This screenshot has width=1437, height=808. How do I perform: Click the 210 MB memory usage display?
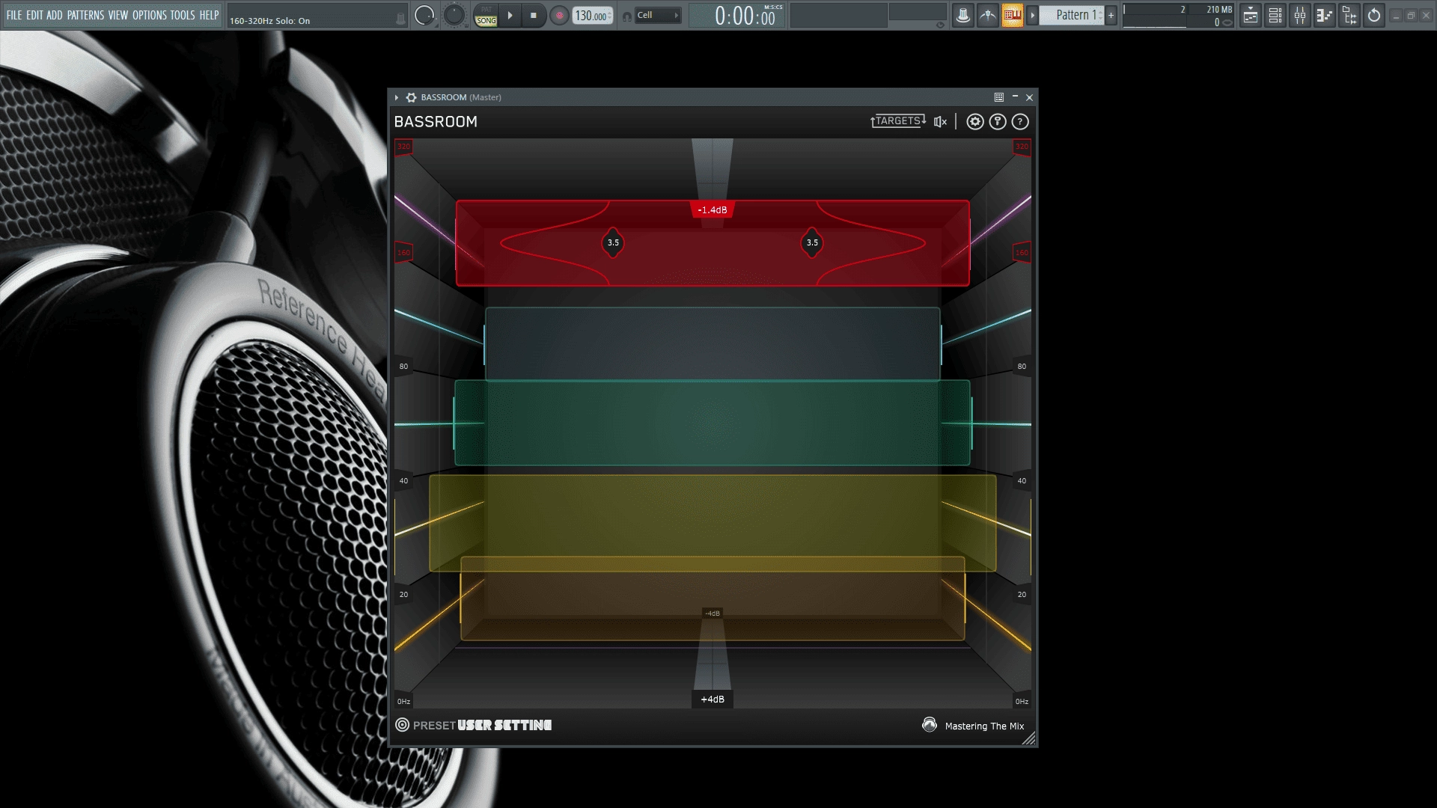(1218, 10)
